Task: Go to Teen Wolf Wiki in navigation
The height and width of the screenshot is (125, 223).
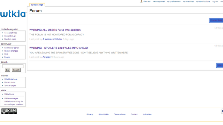Action: [10, 33]
